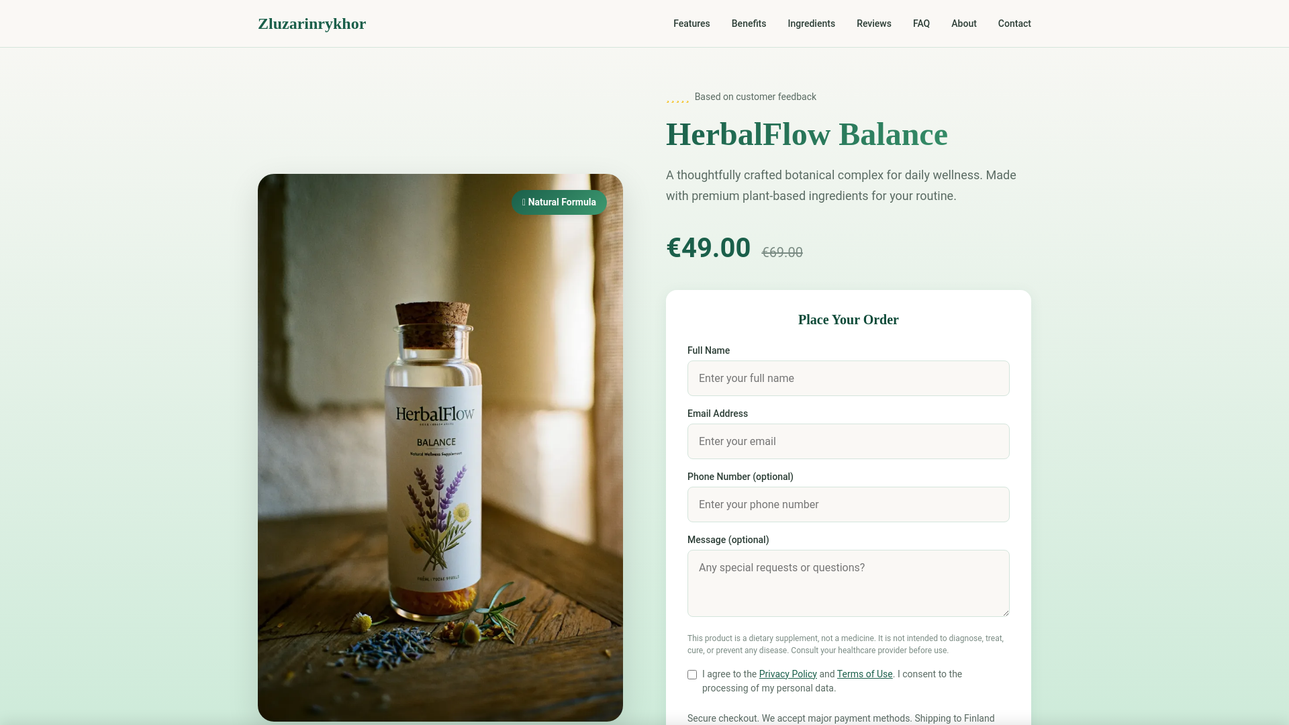This screenshot has height=725, width=1289.
Task: Click the HerbalFlow bottle product image
Action: (x=440, y=448)
